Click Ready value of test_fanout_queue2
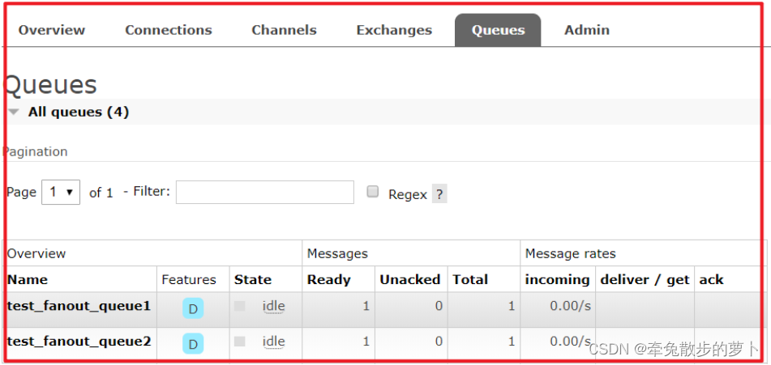The height and width of the screenshot is (365, 771). click(366, 342)
